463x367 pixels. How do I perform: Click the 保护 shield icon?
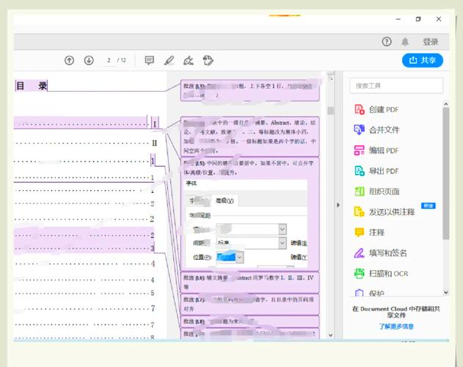pyautogui.click(x=359, y=293)
